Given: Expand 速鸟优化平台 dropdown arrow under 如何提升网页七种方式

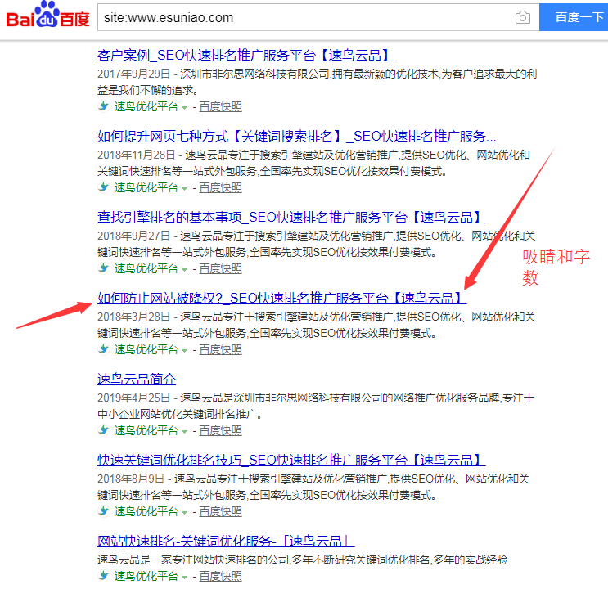Looking at the screenshot, I should click(x=185, y=189).
